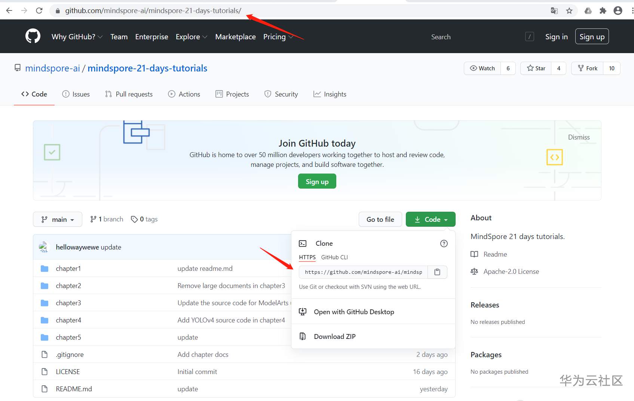This screenshot has height=401, width=634.
Task: View the 0 tags link
Action: (x=144, y=219)
